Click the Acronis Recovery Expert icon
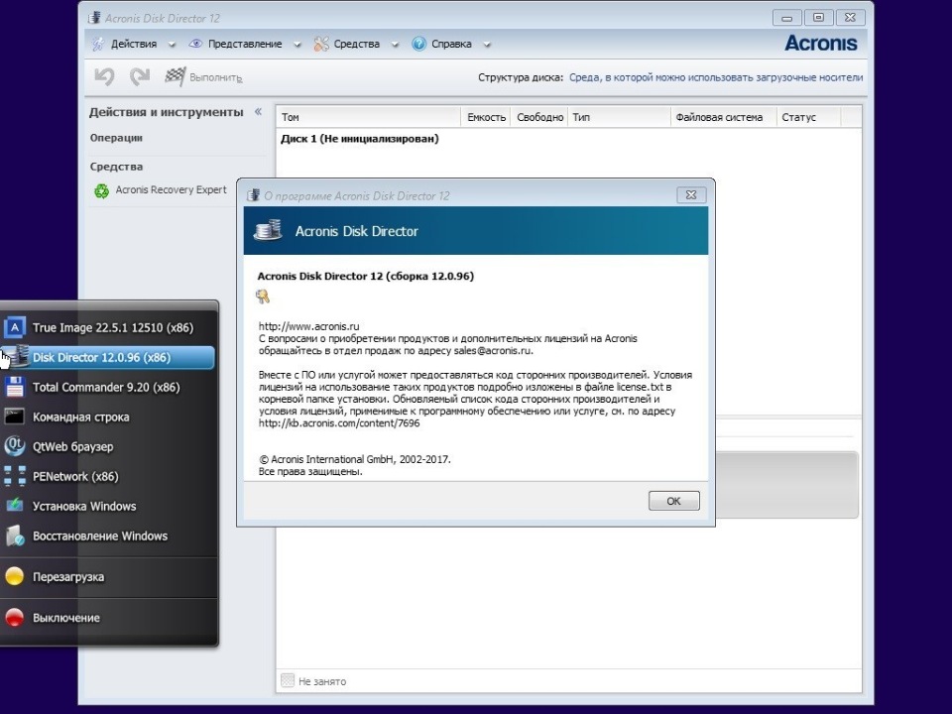This screenshot has width=952, height=714. [101, 190]
